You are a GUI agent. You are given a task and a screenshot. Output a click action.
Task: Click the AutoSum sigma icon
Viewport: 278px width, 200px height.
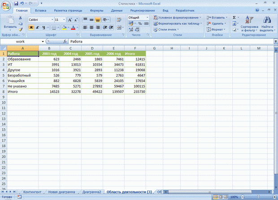(235, 17)
